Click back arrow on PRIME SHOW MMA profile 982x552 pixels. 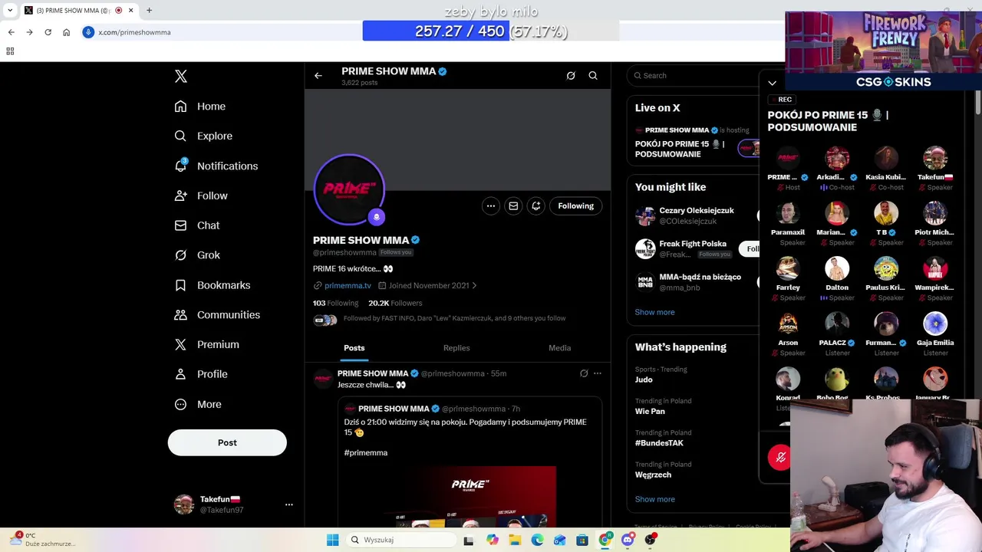click(x=318, y=76)
